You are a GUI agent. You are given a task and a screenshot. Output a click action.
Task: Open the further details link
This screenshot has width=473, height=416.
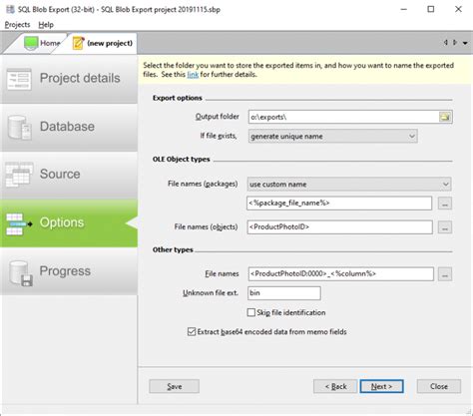[x=193, y=75]
